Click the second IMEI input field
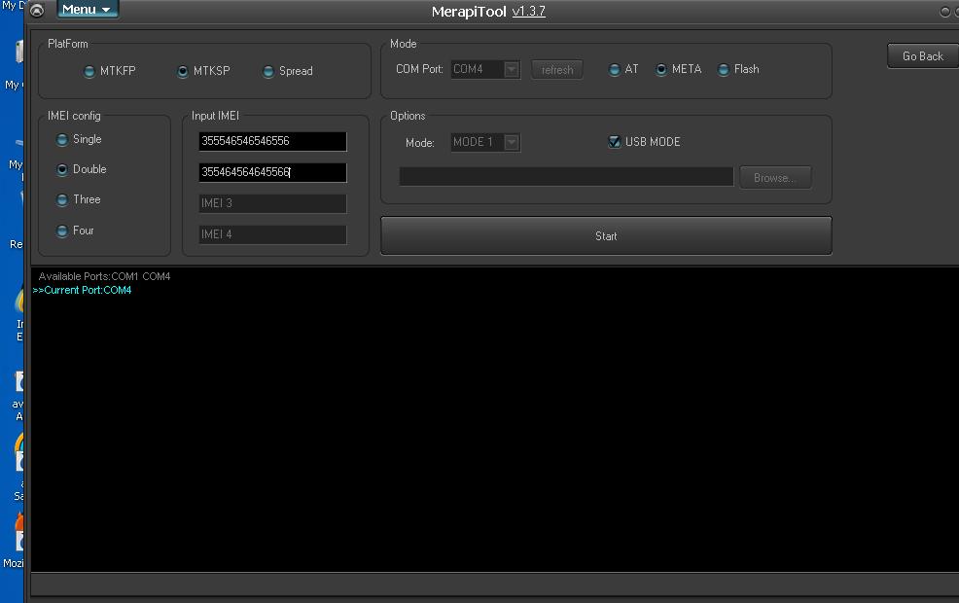The height and width of the screenshot is (603, 959). pyautogui.click(x=272, y=172)
